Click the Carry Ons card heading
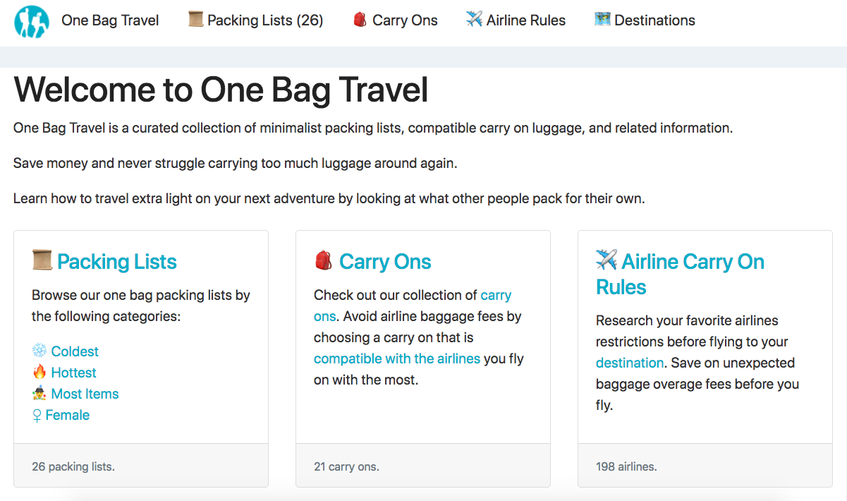This screenshot has height=501, width=847. pyautogui.click(x=385, y=261)
